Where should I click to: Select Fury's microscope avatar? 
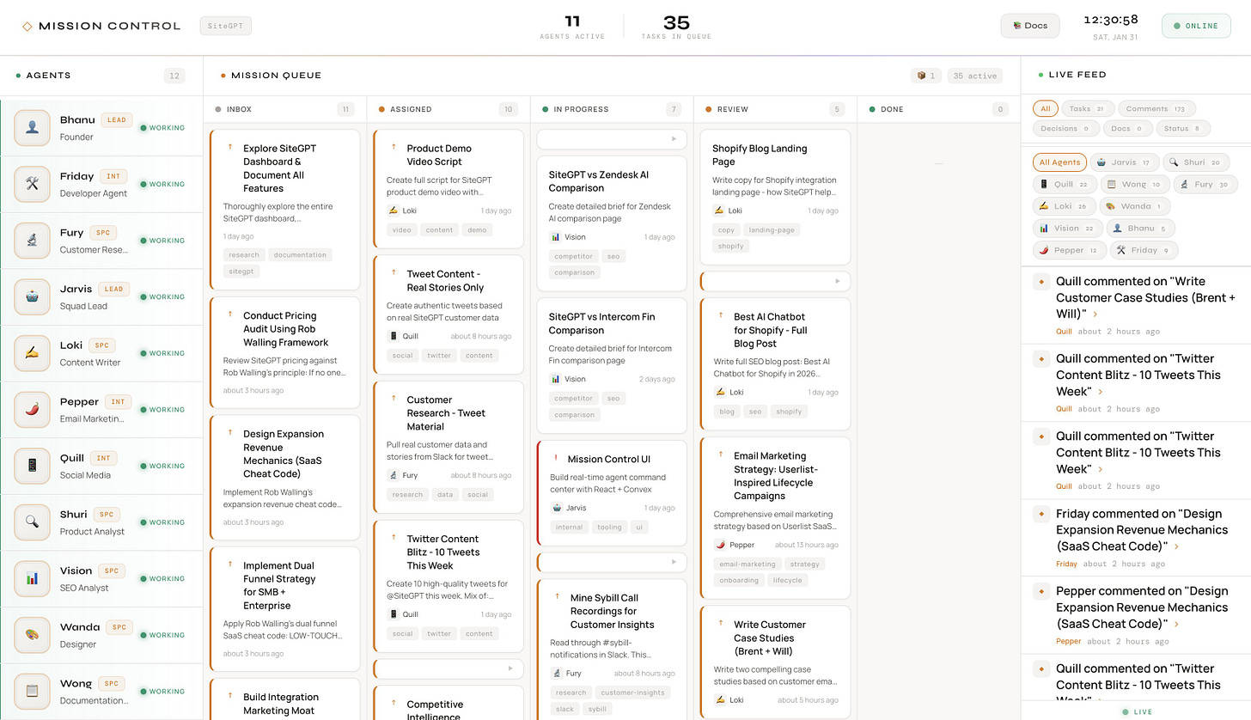point(33,240)
